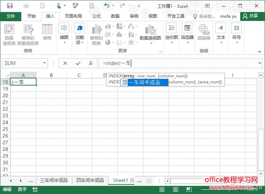Open the Sparklines (迷你图) group
Screen dimensions: 265x194
(x=171, y=34)
